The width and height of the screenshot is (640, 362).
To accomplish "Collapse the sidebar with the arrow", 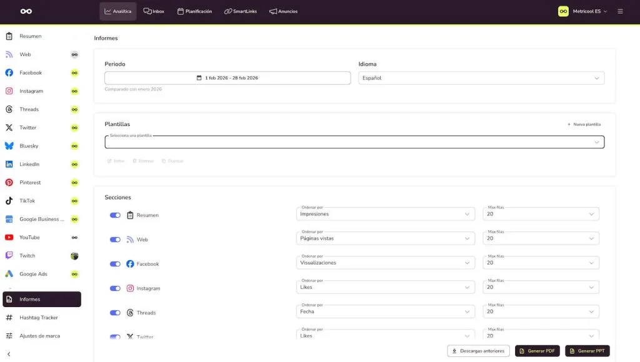I will tap(9, 354).
